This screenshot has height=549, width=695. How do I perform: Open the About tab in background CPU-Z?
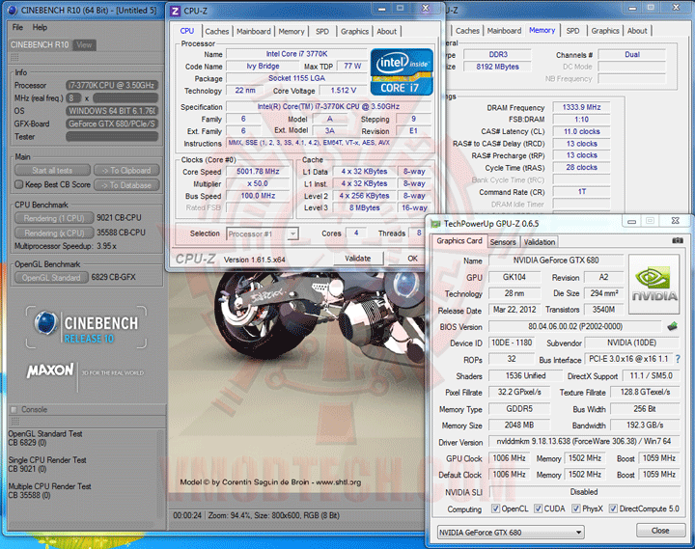pos(637,31)
